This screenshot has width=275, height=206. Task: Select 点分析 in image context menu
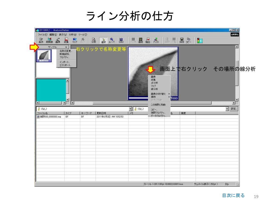[x=154, y=83]
